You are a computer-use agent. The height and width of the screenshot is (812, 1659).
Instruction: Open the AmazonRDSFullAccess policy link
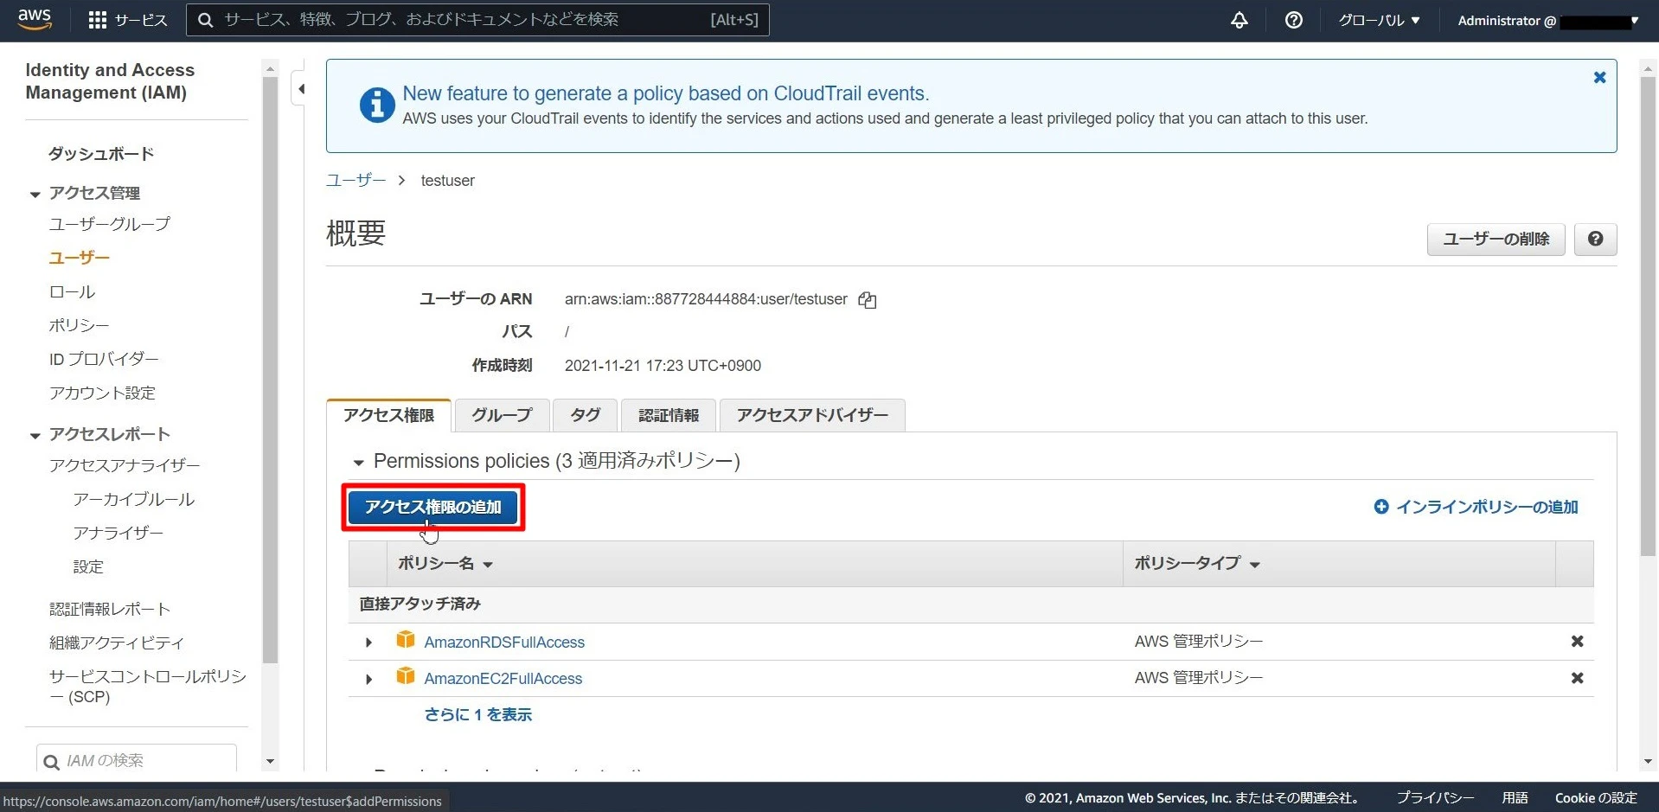[504, 643]
